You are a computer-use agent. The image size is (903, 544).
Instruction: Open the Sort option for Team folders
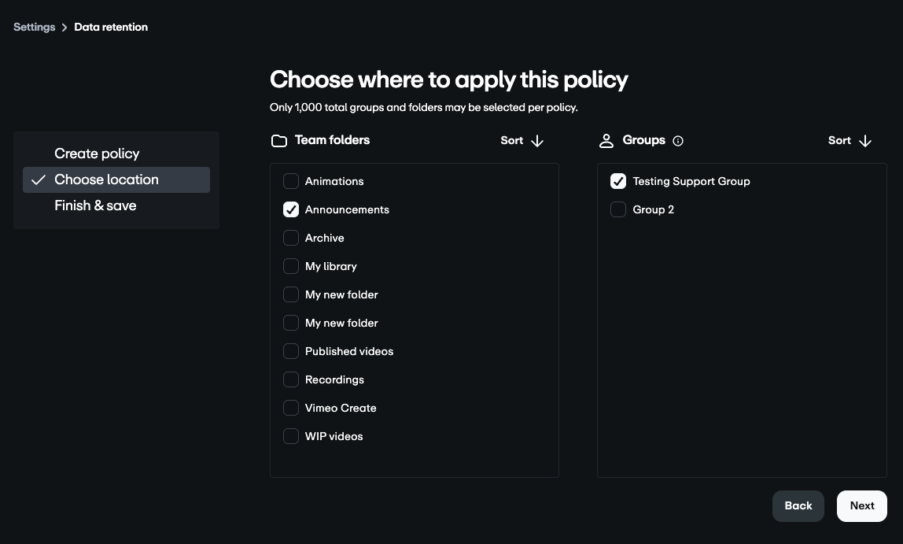pos(512,140)
